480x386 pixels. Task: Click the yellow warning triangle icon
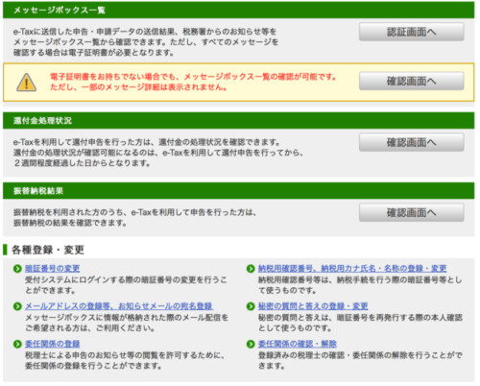(x=26, y=83)
